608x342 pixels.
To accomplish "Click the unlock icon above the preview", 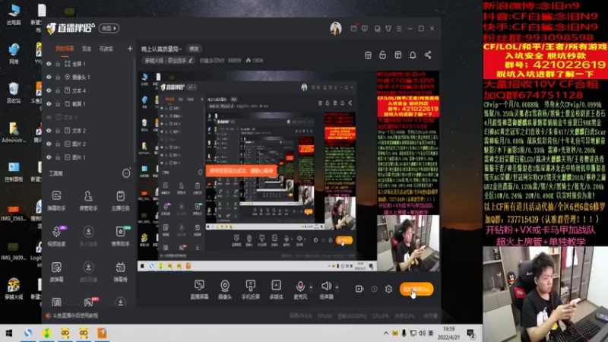I will pyautogui.click(x=383, y=55).
